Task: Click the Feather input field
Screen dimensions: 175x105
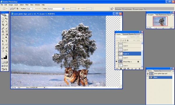Action: (29, 8)
